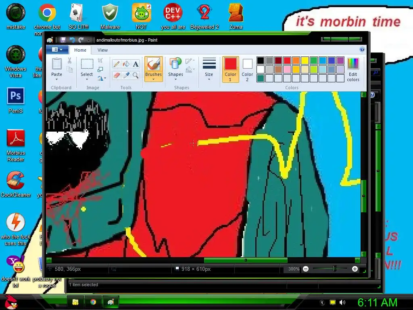Open the shape Outline dropdown

190,61
